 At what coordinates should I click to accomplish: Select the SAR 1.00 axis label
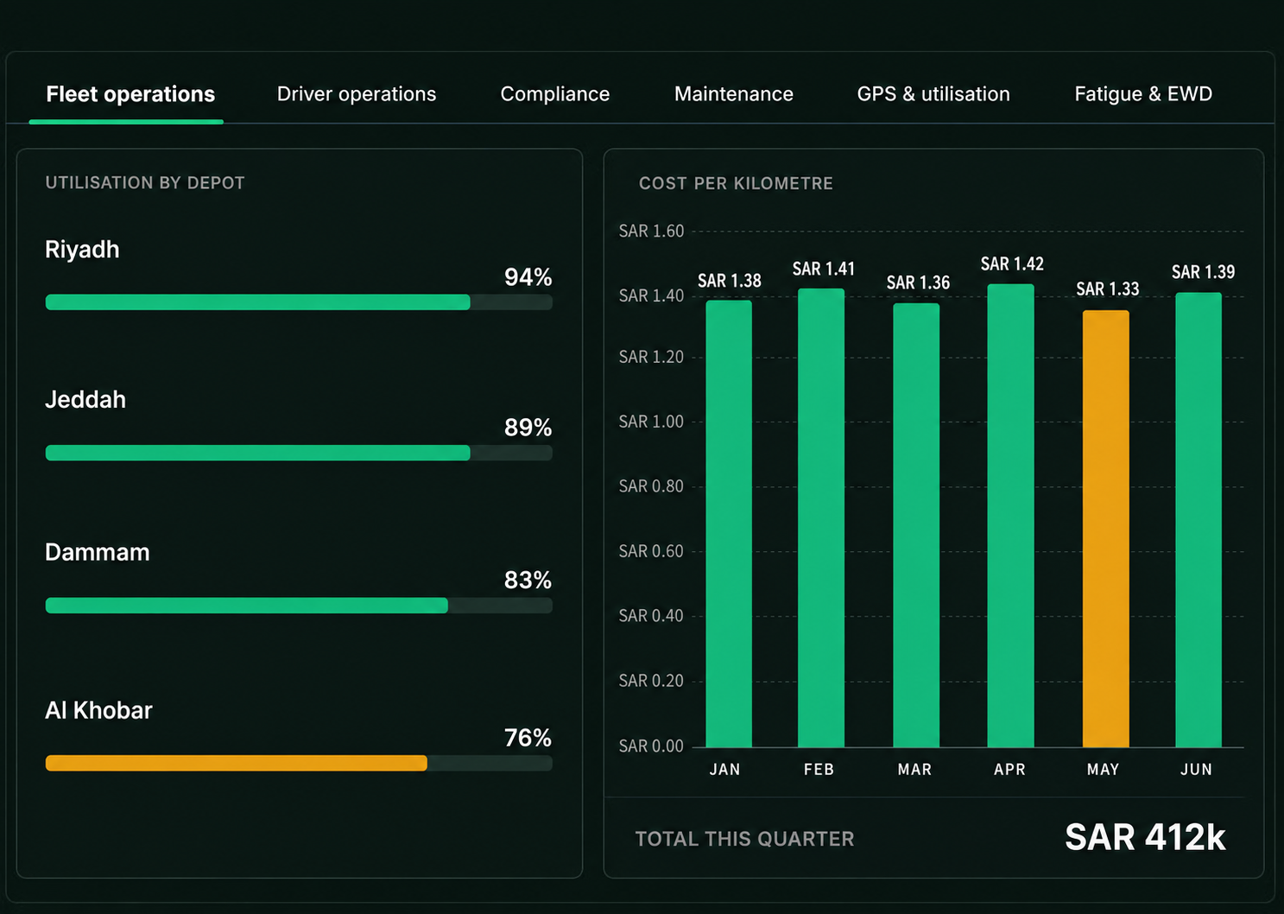[651, 422]
